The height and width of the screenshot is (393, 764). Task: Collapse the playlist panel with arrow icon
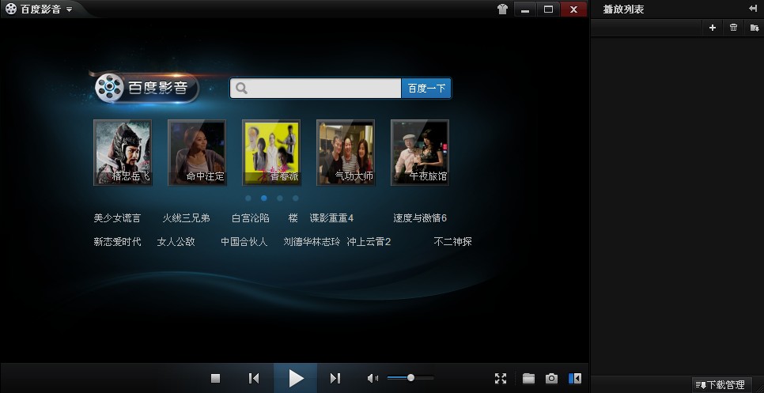753,8
